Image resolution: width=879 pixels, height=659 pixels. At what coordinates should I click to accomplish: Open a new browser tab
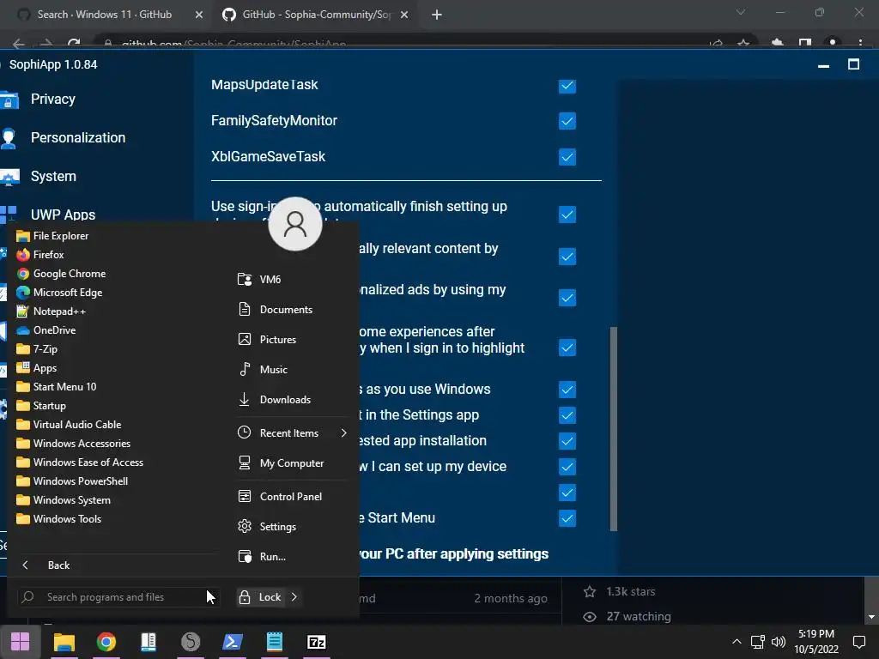click(437, 15)
